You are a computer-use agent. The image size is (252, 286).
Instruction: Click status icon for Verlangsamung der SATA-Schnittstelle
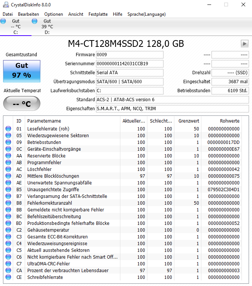tap(8, 196)
